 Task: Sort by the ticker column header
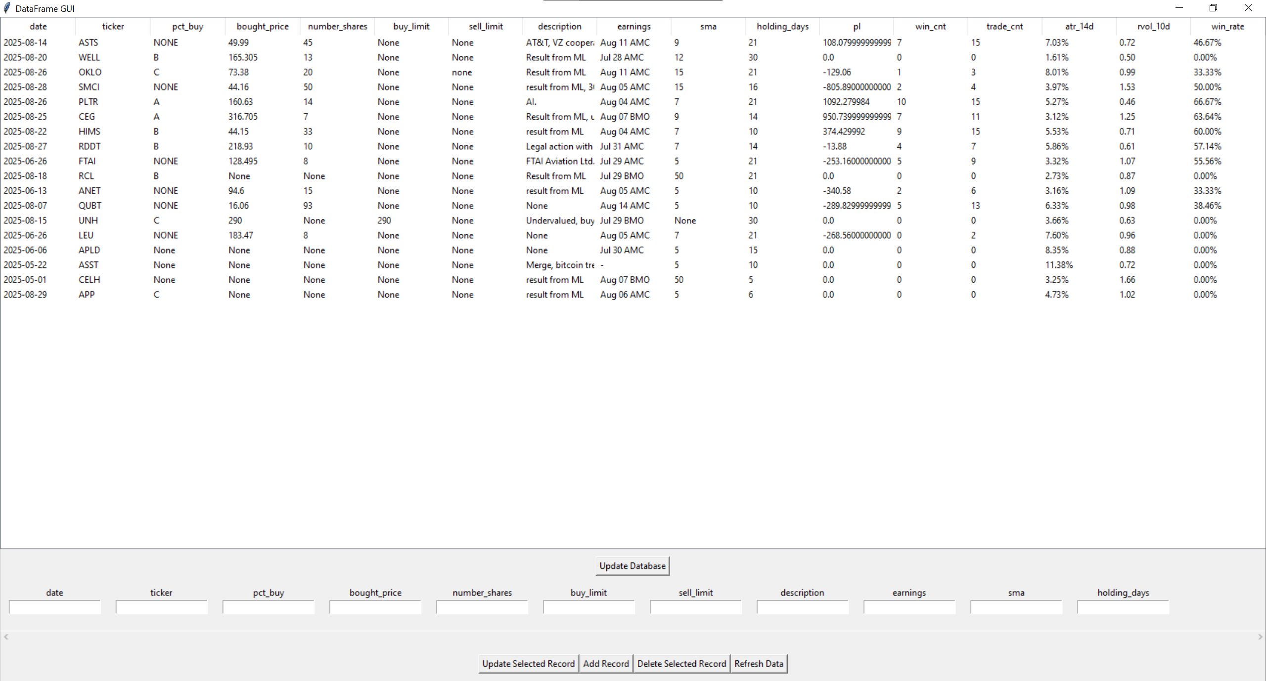113,27
